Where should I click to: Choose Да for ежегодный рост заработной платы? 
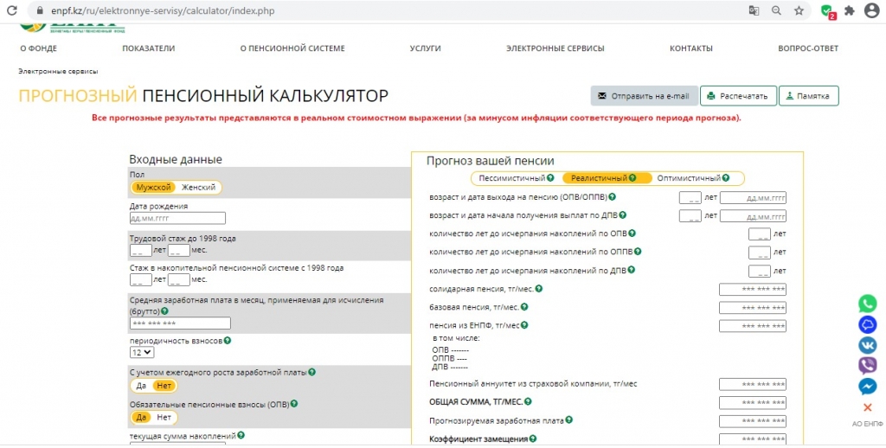(x=141, y=386)
